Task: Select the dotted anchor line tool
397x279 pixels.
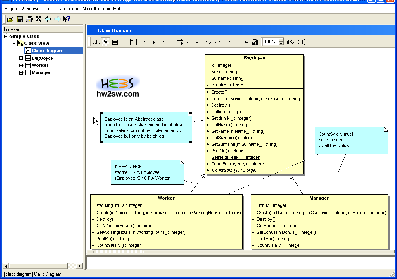Action: click(x=236, y=42)
